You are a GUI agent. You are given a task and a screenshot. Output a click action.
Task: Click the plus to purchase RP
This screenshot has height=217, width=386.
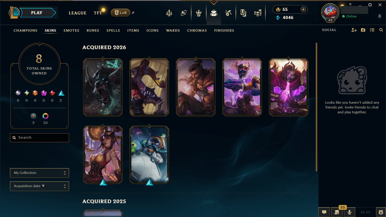point(303,9)
